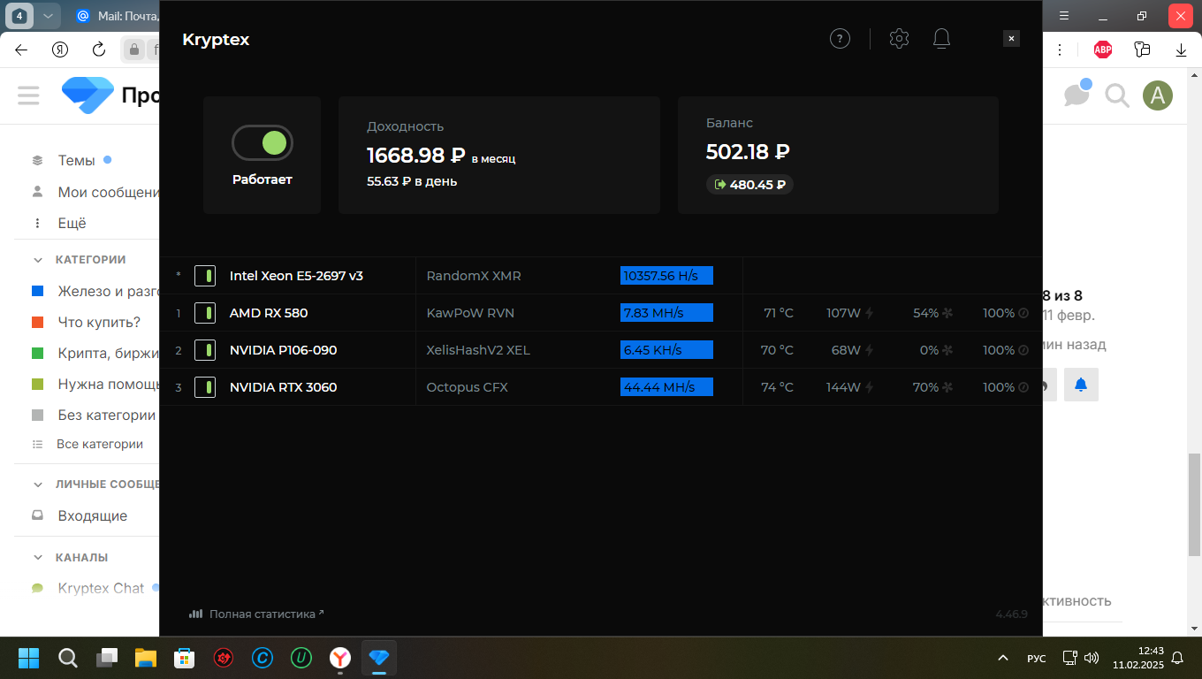Image resolution: width=1202 pixels, height=679 pixels.
Task: Click RTX 3060 fan speed 70%
Action: pos(932,387)
